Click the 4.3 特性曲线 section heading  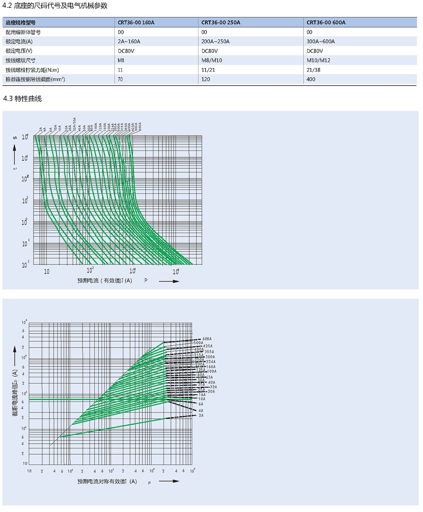[22, 99]
